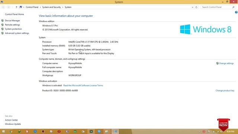Click the volume speaker tray icon
The width and height of the screenshot is (238, 134).
pos(222,131)
